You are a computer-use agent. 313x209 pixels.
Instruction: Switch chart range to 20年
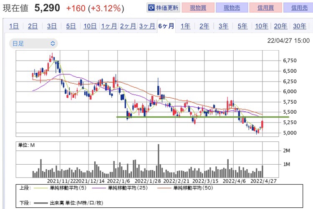click(x=280, y=26)
